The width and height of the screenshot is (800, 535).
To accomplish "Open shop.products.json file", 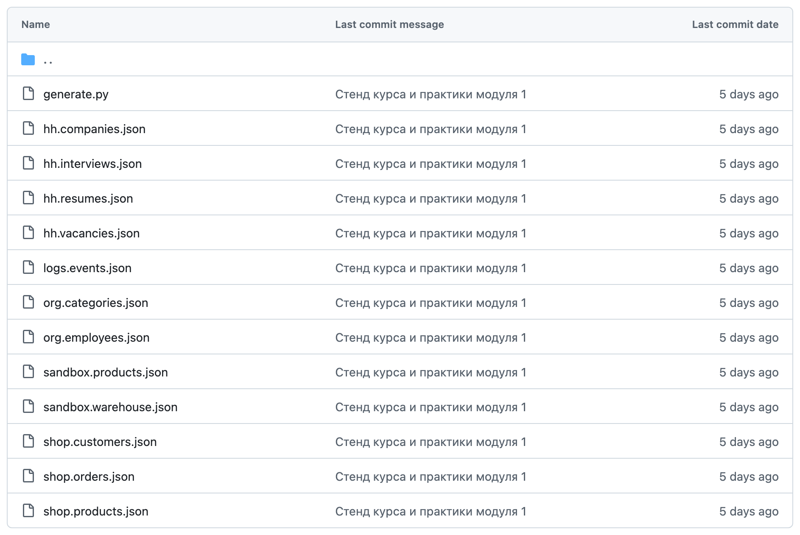I will click(x=96, y=511).
